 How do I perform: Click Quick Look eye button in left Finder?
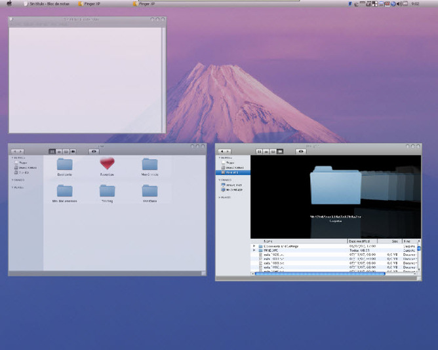click(94, 151)
